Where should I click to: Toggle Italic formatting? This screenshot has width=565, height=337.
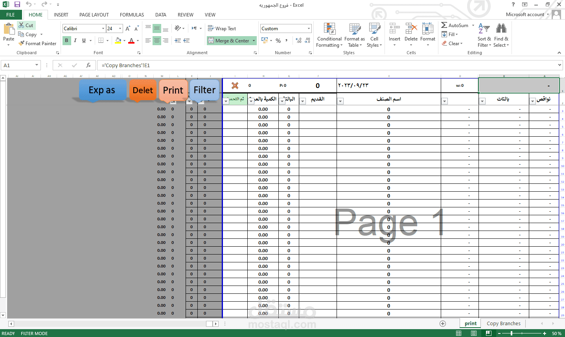(75, 40)
